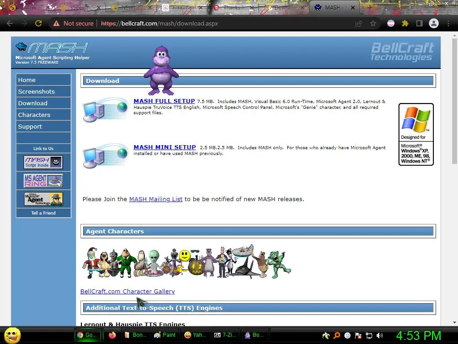The width and height of the screenshot is (458, 344).
Task: Reload the page with refresh icon
Action: 38,23
